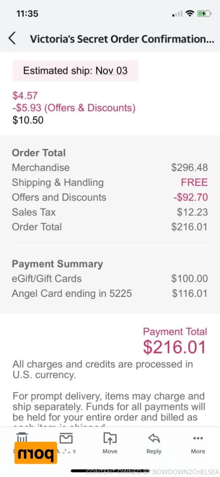Tap the Offers and Discounts -$92.70 value
Image resolution: width=220 pixels, height=477 pixels.
[x=190, y=197]
